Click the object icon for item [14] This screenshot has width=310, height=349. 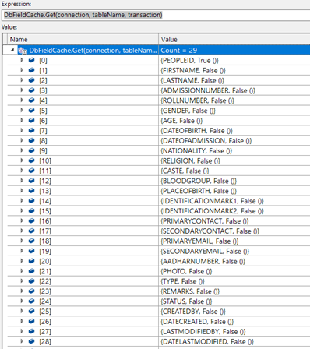tap(31, 201)
